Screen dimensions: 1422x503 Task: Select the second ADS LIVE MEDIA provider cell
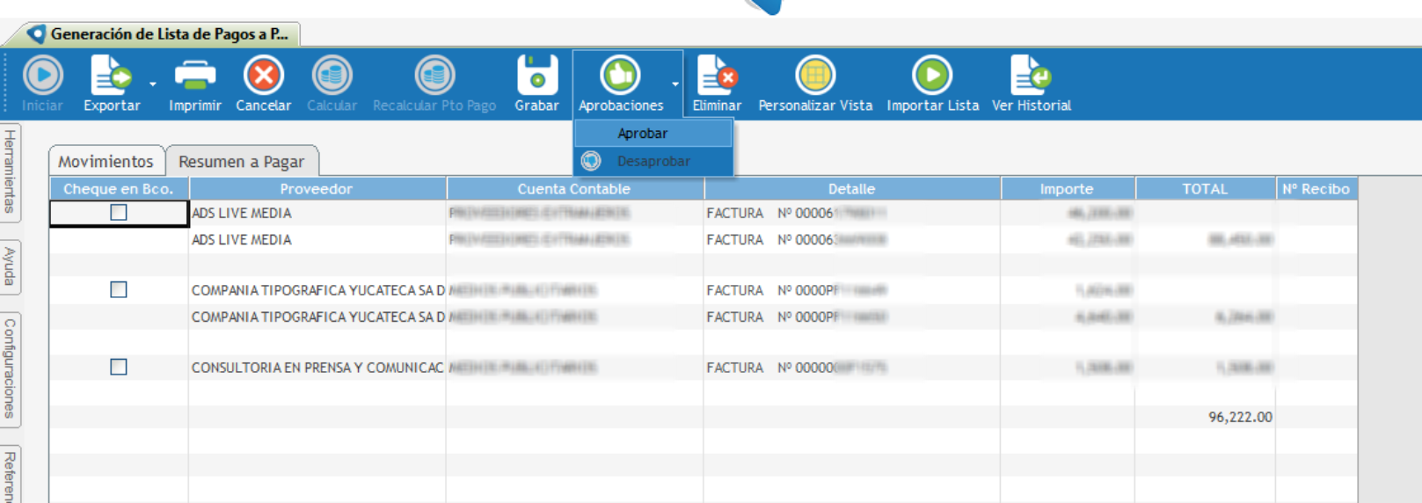click(317, 240)
